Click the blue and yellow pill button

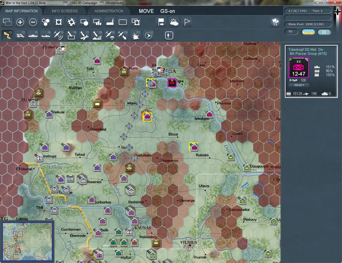pyautogui.click(x=308, y=32)
